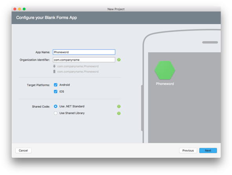The image size is (232, 175).
Task: Click the Organization Identifier help icon
Action: pyautogui.click(x=119, y=60)
